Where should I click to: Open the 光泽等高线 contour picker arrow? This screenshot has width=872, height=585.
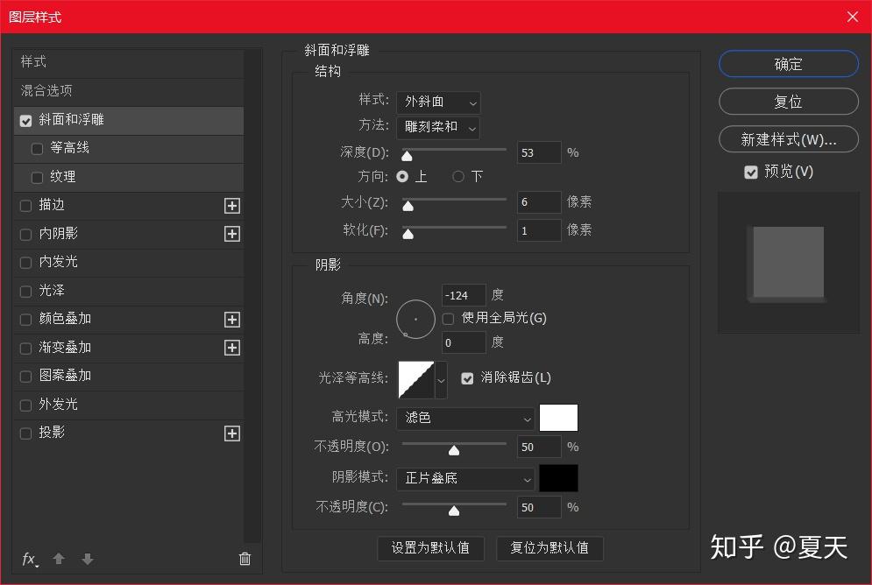441,380
